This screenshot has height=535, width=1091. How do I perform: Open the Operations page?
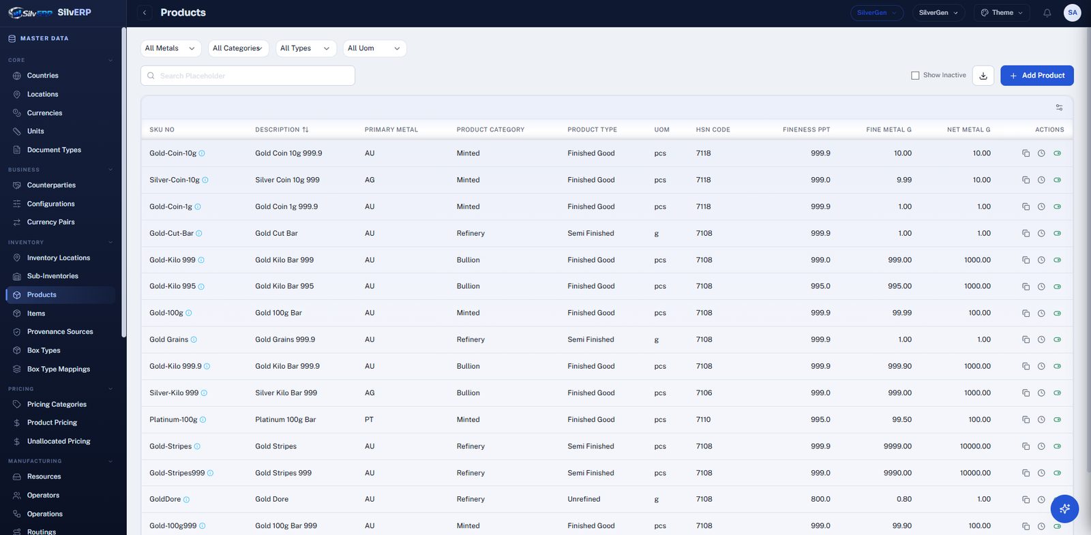[x=44, y=514]
